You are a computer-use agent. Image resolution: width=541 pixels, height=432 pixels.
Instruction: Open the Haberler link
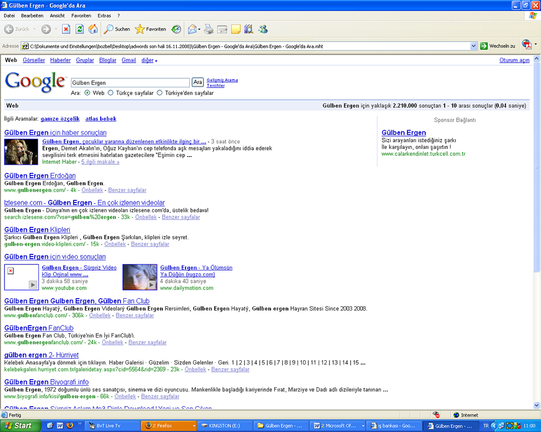coord(61,60)
